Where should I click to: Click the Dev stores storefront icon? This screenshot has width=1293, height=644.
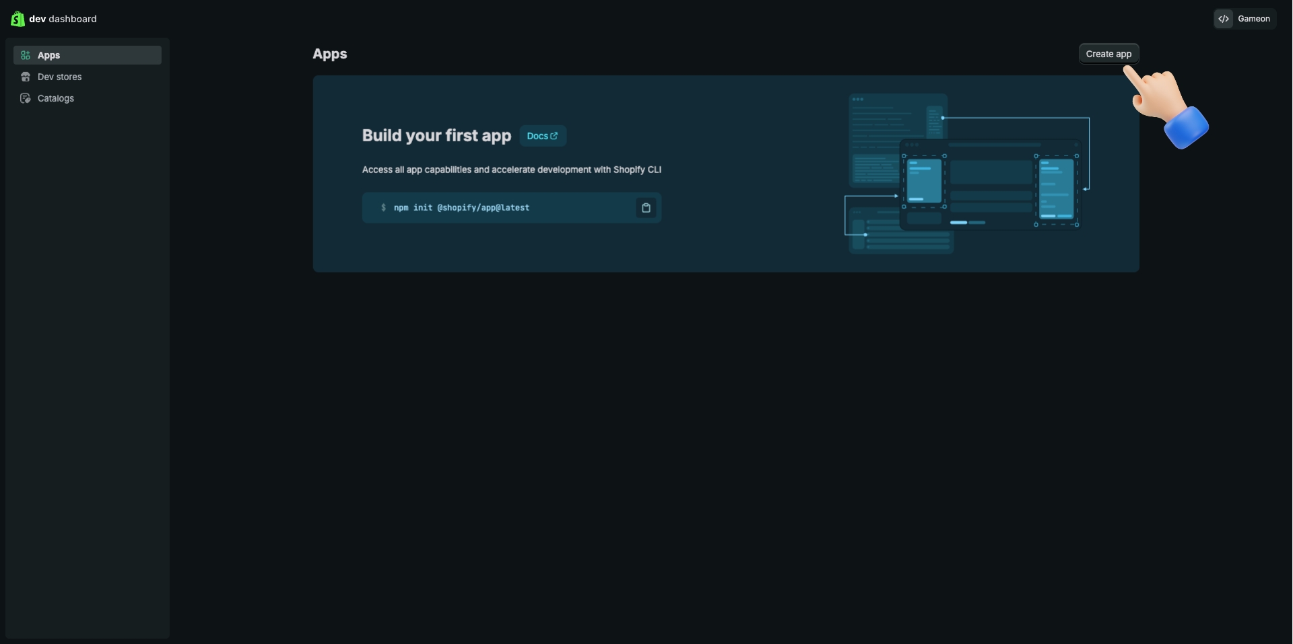coord(26,77)
